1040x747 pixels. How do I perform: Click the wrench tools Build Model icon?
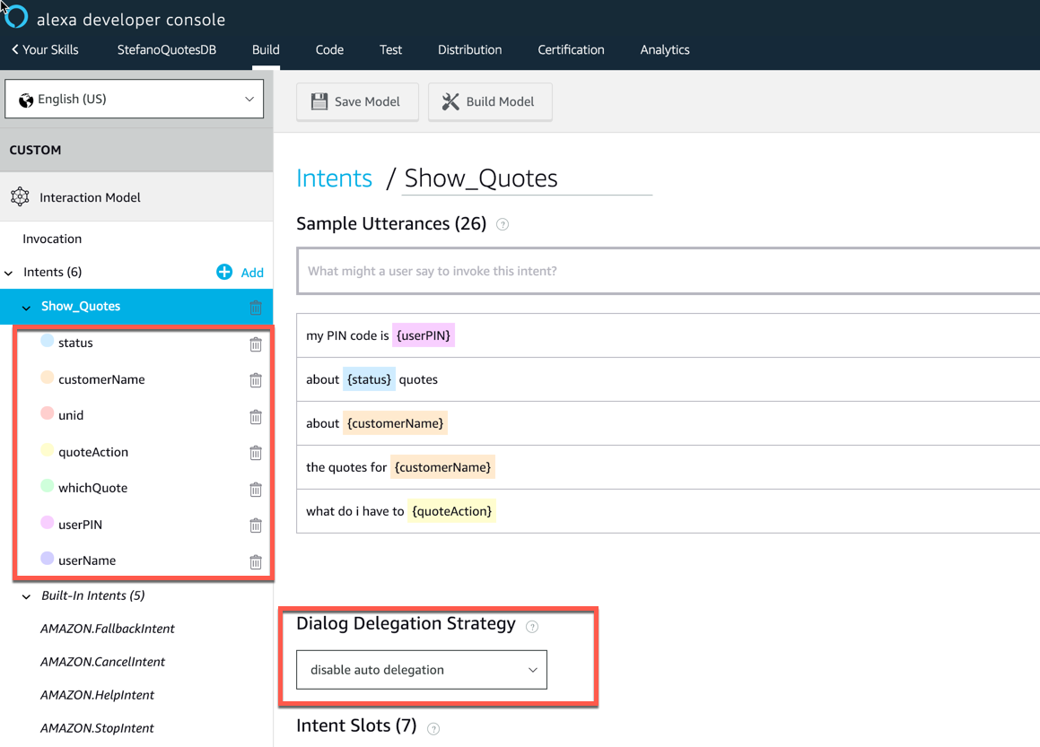pos(450,101)
